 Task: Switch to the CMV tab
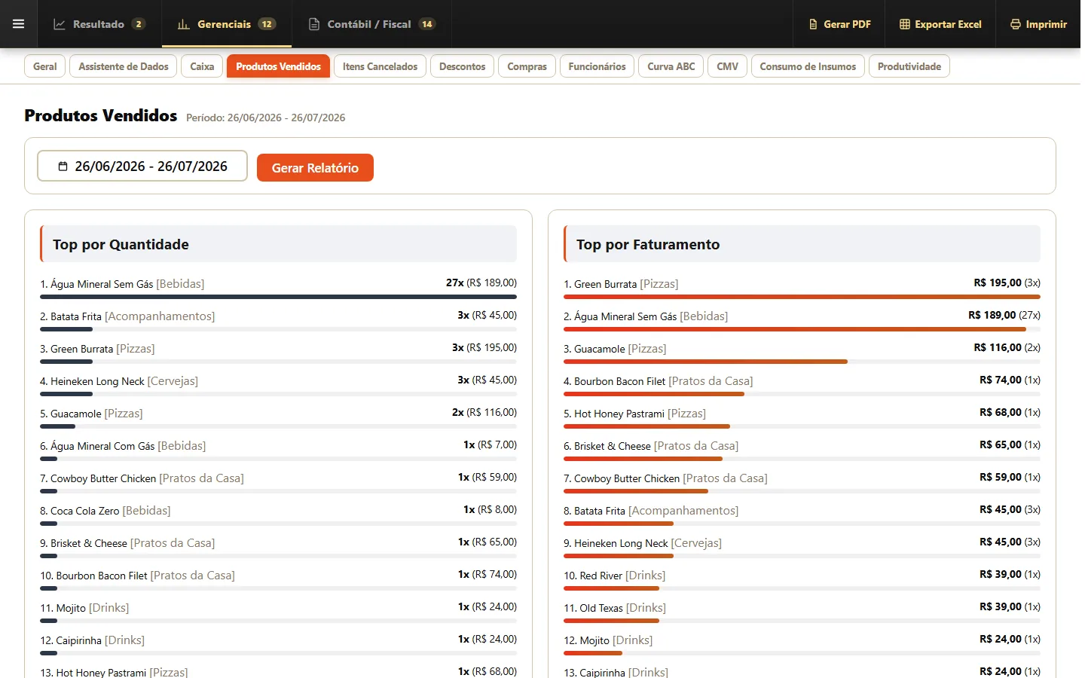point(727,66)
